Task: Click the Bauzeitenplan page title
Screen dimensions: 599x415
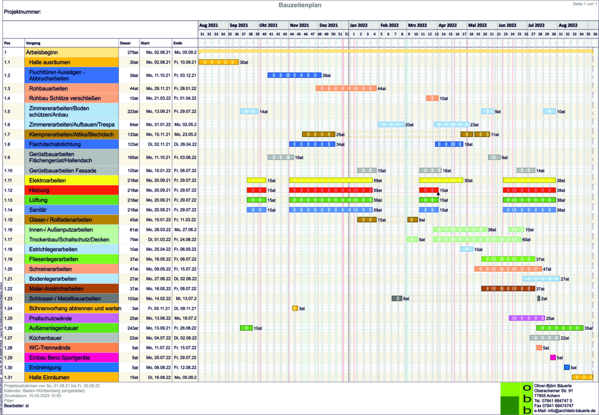Action: coord(299,5)
